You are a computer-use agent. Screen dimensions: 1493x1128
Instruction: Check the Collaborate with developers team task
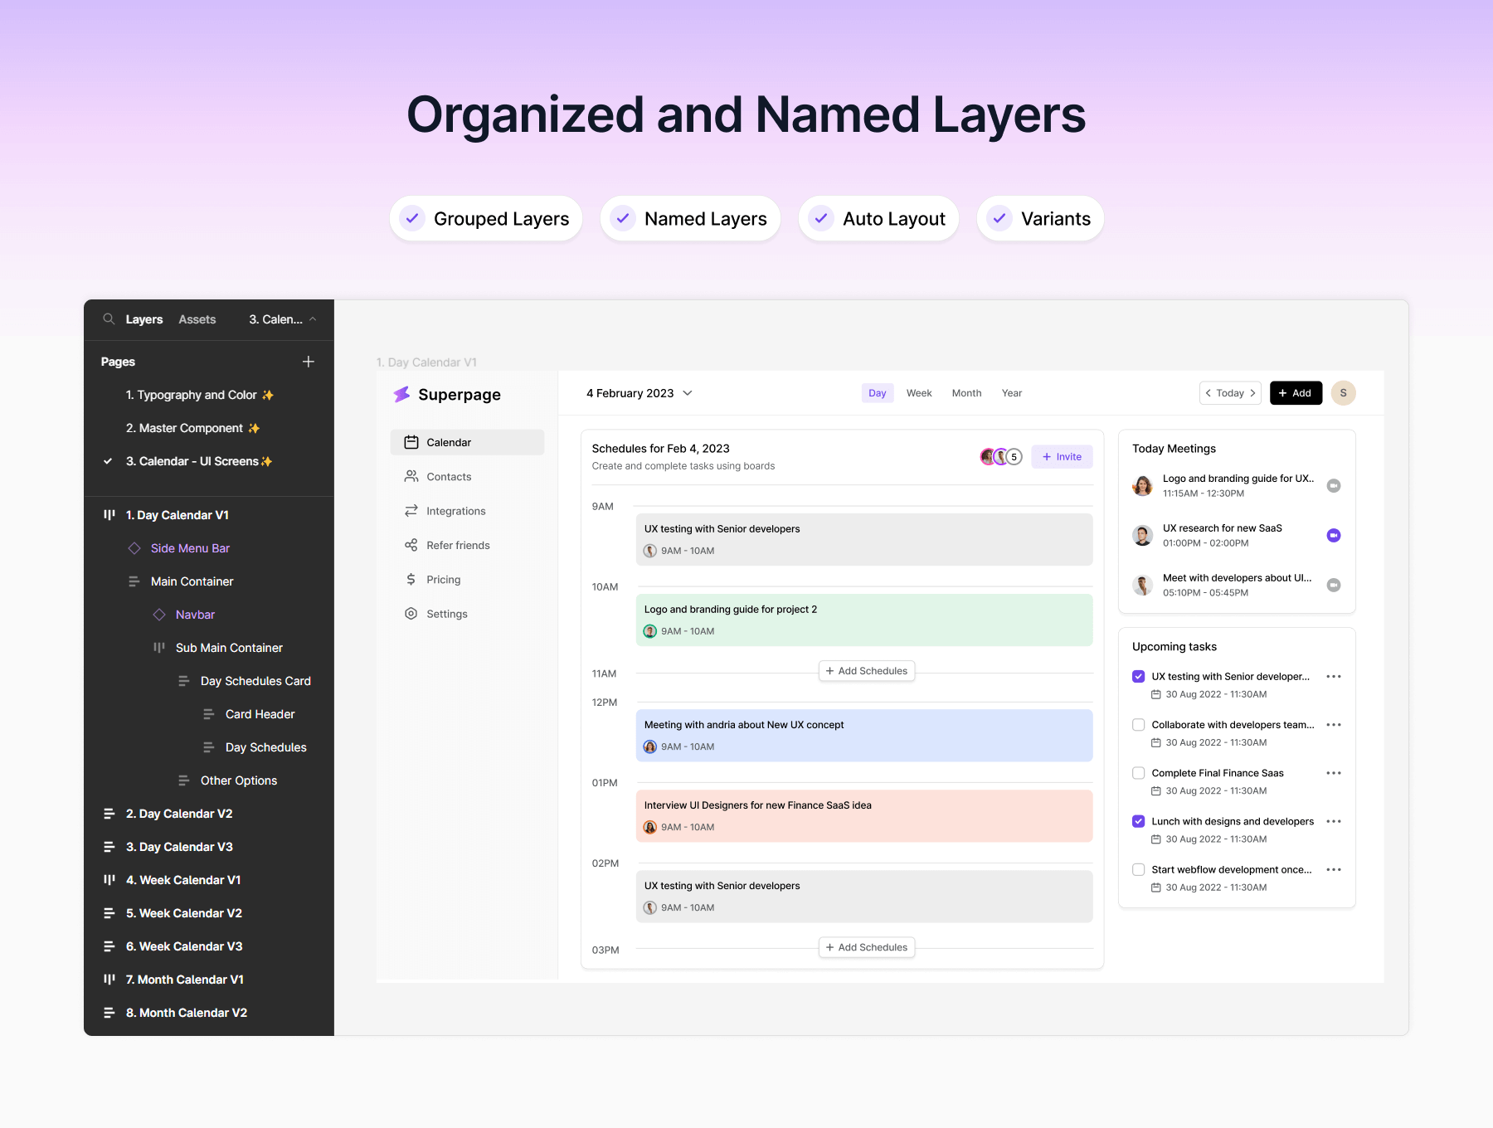click(x=1139, y=725)
